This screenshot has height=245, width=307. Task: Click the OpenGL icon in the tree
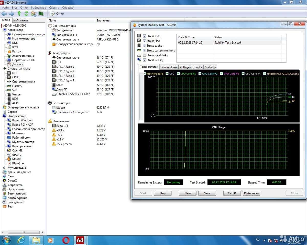(x=9, y=150)
